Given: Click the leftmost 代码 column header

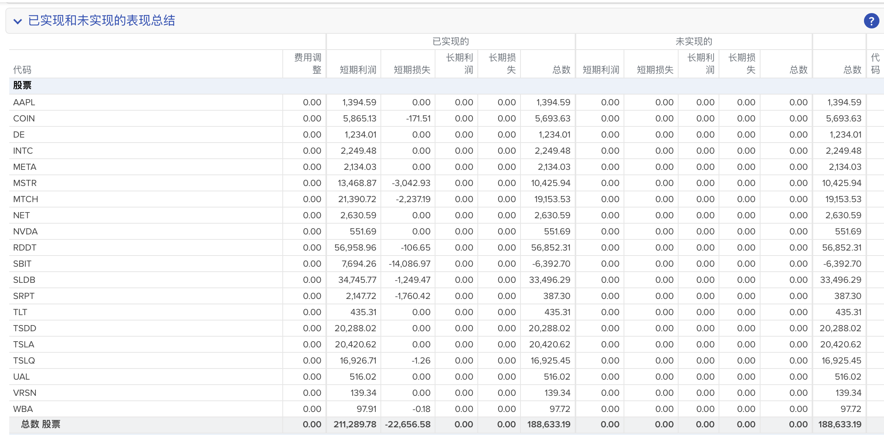Looking at the screenshot, I should pos(22,70).
